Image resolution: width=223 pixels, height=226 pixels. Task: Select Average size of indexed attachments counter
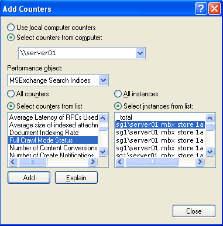tap(53, 125)
